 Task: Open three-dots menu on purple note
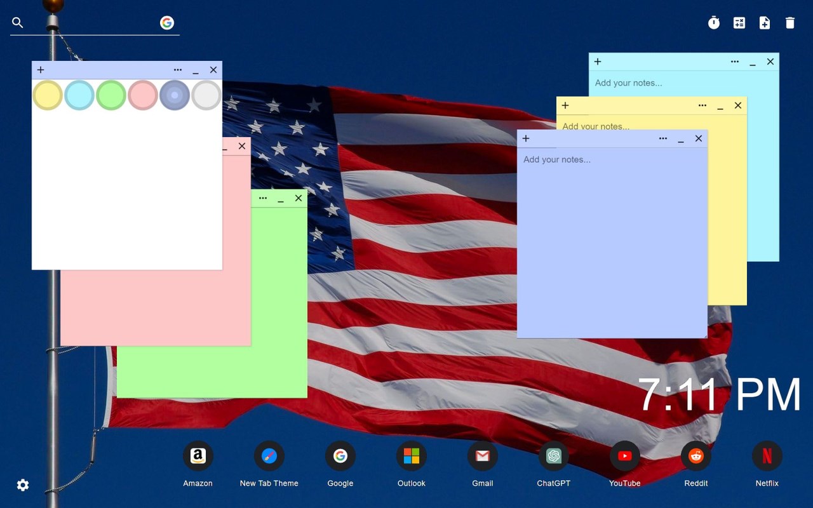[663, 138]
